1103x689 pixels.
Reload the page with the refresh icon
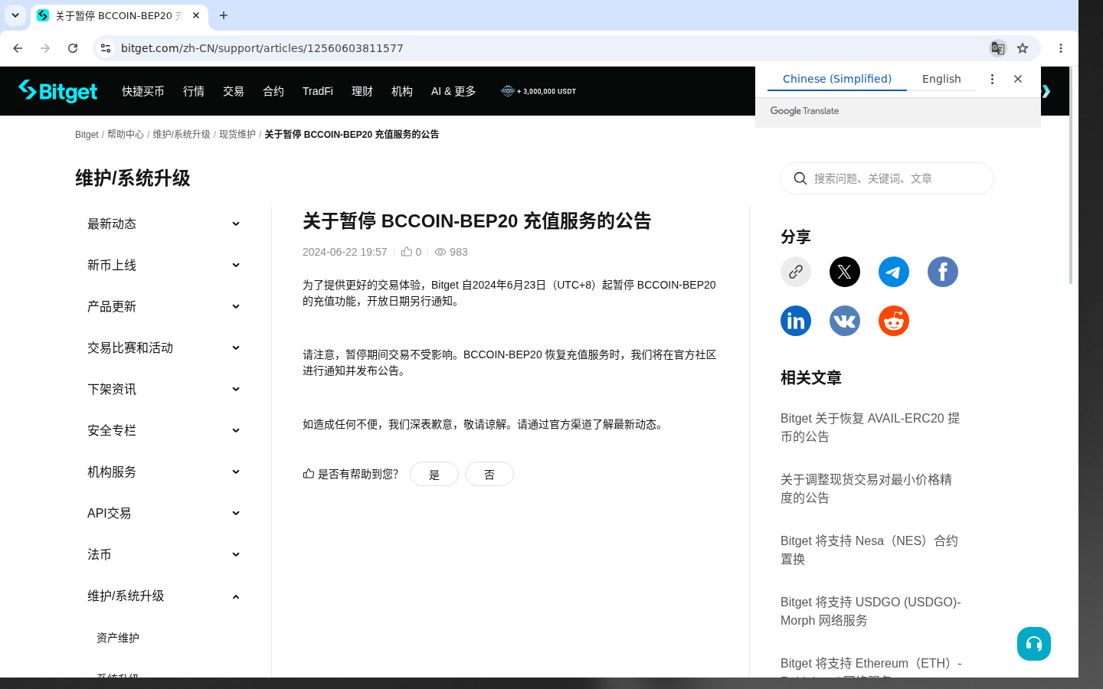[73, 48]
